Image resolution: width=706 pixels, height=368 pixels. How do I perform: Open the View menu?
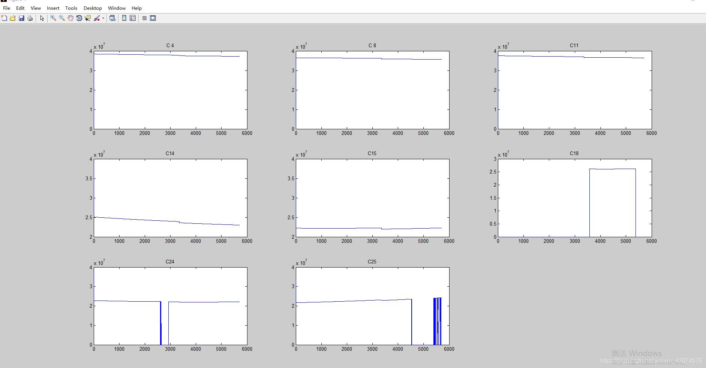[x=36, y=8]
